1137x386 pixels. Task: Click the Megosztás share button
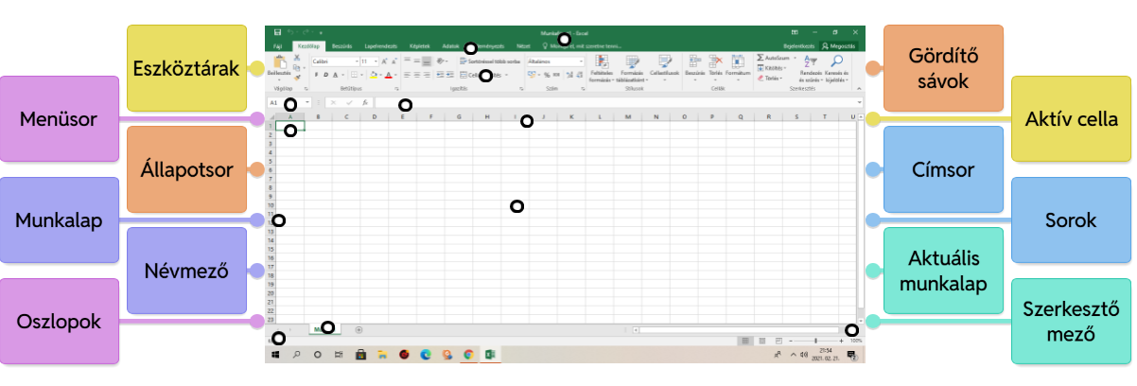[x=839, y=45]
